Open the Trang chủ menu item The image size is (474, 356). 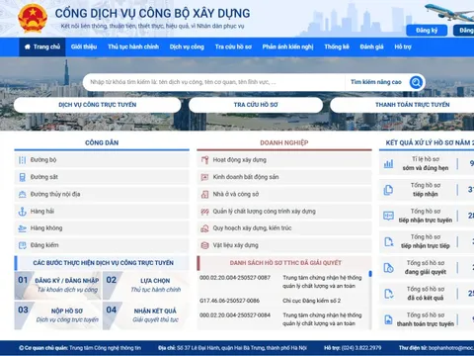[x=42, y=46]
